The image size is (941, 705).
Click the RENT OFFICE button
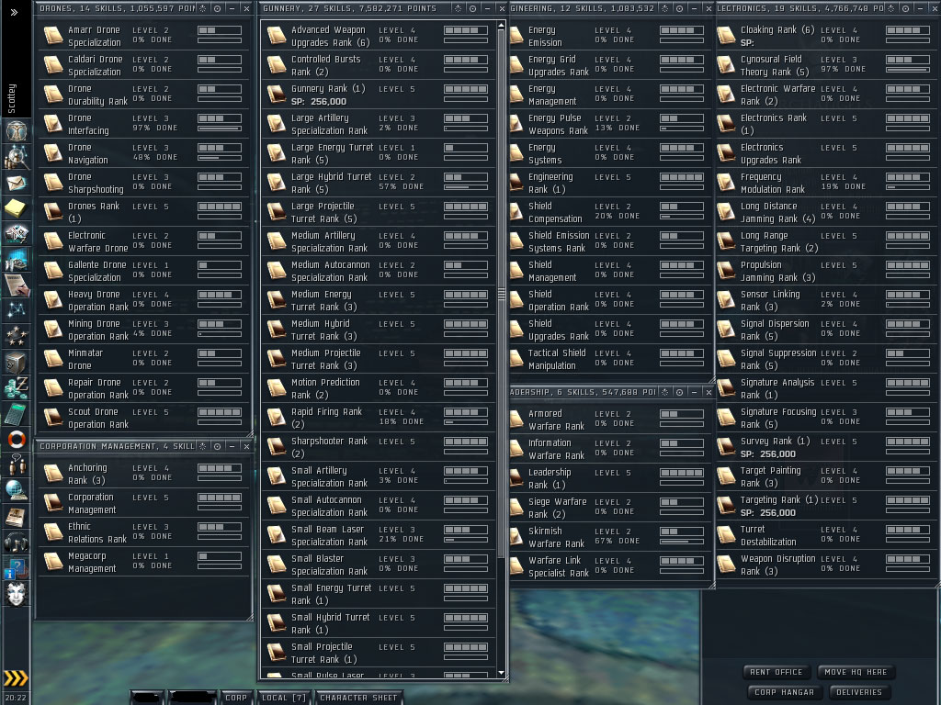pyautogui.click(x=776, y=672)
